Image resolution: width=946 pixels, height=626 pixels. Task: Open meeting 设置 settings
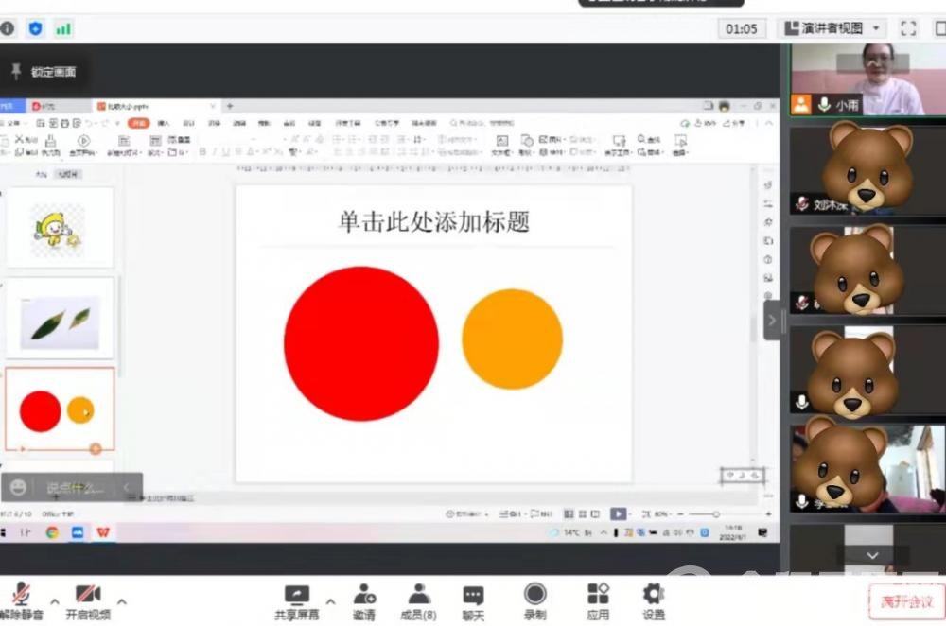click(654, 601)
